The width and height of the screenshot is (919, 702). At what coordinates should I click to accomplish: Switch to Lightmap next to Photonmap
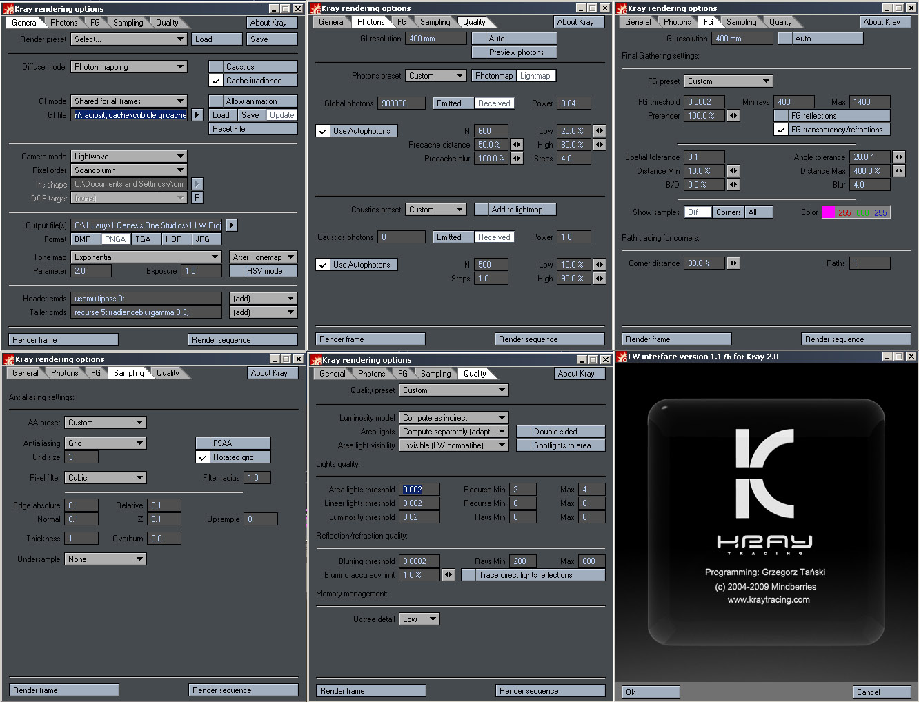[535, 76]
